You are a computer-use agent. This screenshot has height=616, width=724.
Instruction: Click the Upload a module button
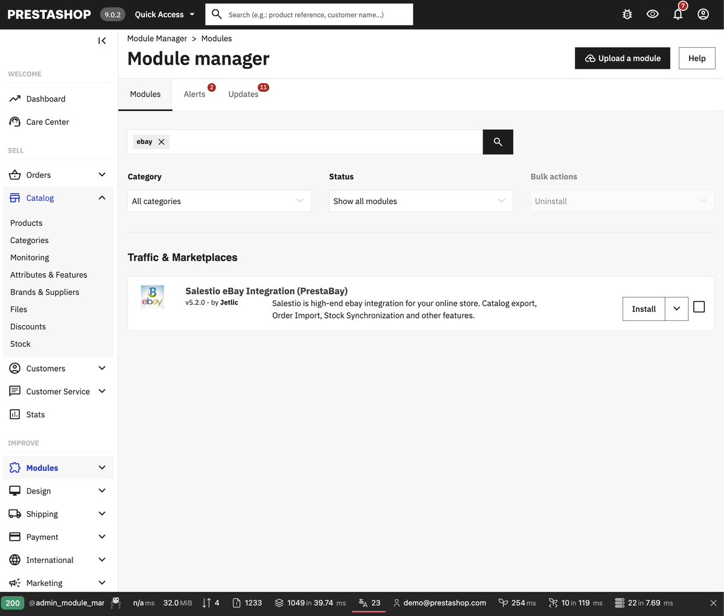click(623, 59)
